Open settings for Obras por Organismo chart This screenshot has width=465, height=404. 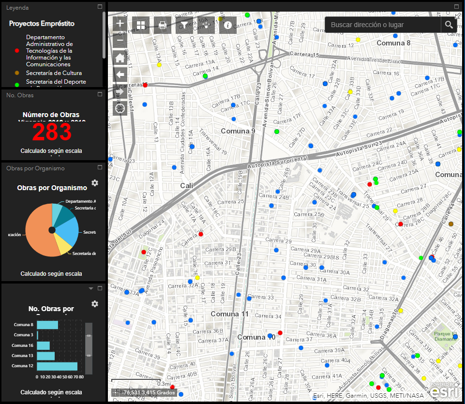[95, 183]
